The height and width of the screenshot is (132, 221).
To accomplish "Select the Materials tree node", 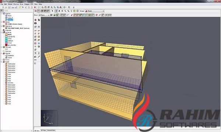I will pos(8,30).
